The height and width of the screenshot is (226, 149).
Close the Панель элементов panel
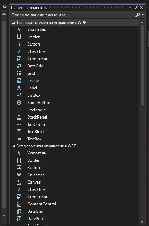(x=141, y=7)
